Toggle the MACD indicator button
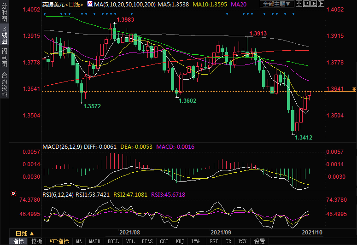357x245 pixels. (94, 241)
